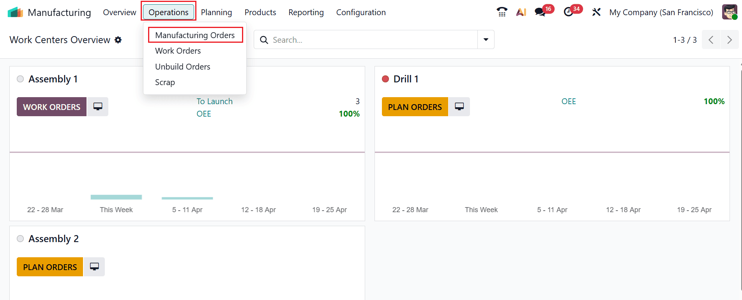
Task: Click the To Launch link on Assembly 1
Action: [x=214, y=101]
